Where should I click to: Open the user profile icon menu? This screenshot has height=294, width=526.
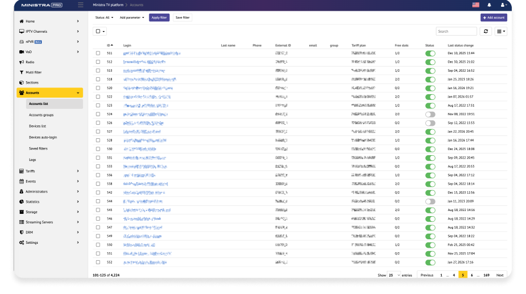coord(503,5)
